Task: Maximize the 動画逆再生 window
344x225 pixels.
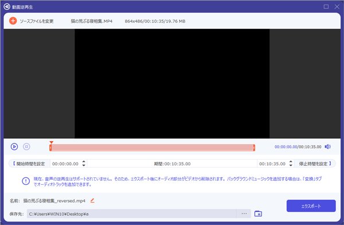Action: pyautogui.click(x=326, y=6)
